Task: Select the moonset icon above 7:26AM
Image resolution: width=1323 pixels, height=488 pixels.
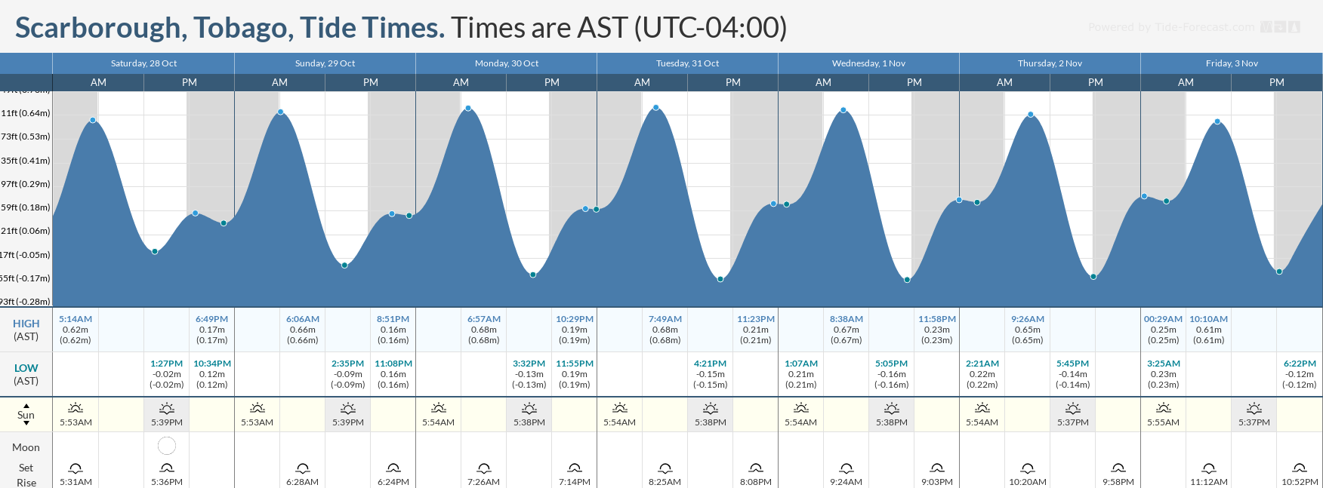Action: pos(484,468)
